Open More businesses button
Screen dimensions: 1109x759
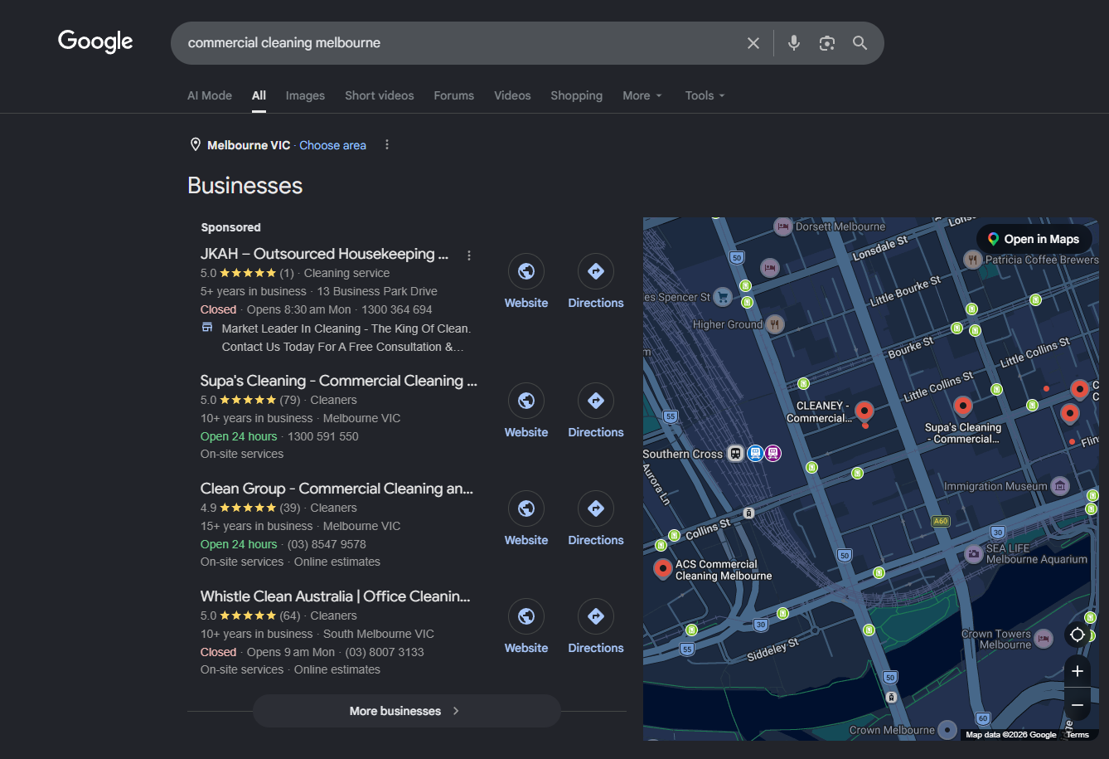click(x=406, y=711)
